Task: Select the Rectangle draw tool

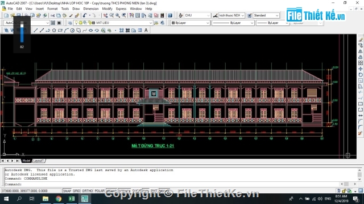Action: click(60, 30)
